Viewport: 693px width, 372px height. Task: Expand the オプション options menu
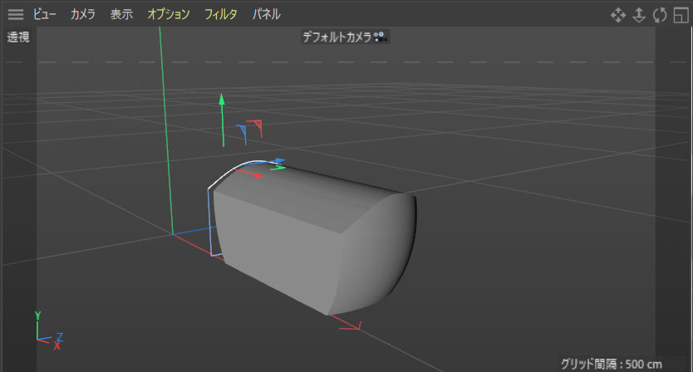pyautogui.click(x=168, y=14)
